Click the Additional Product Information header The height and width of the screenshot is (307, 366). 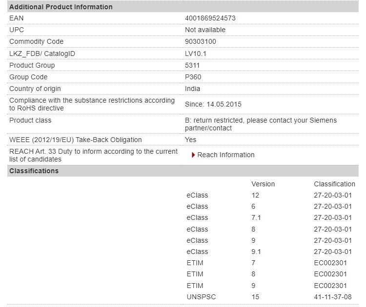(183, 7)
